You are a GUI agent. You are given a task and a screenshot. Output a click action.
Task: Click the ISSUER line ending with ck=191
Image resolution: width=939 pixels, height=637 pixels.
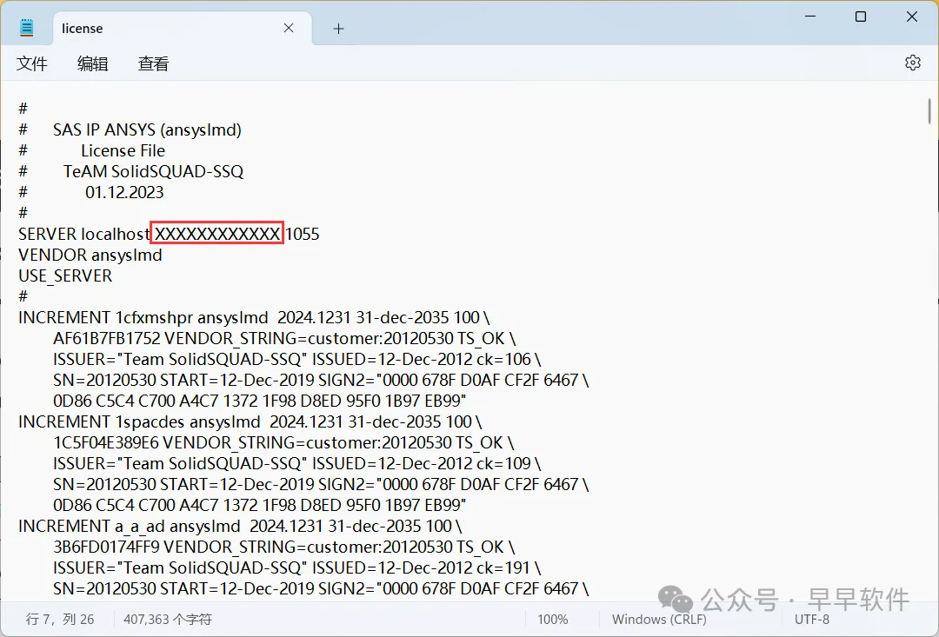(x=296, y=567)
